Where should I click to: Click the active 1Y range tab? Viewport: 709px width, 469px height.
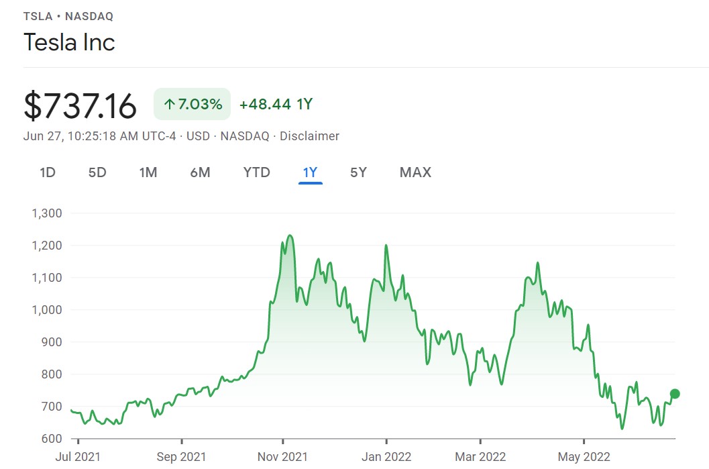310,172
